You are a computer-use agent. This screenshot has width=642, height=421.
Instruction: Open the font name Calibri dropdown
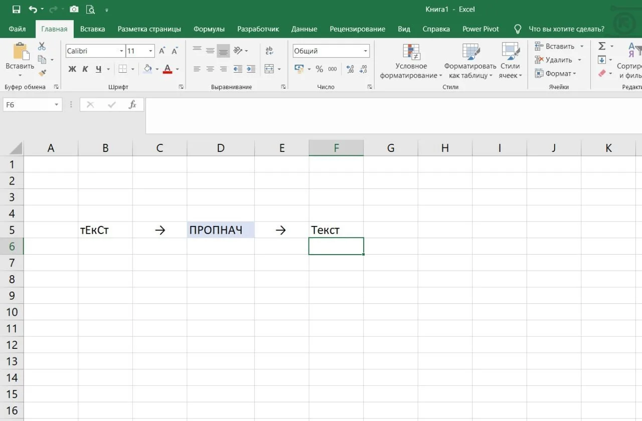click(x=121, y=51)
